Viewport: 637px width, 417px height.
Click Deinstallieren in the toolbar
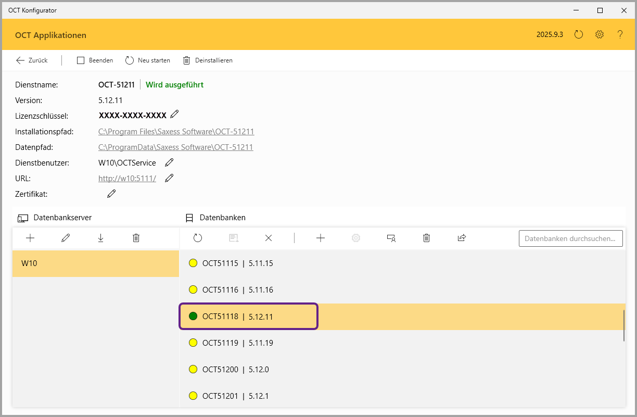coord(208,60)
